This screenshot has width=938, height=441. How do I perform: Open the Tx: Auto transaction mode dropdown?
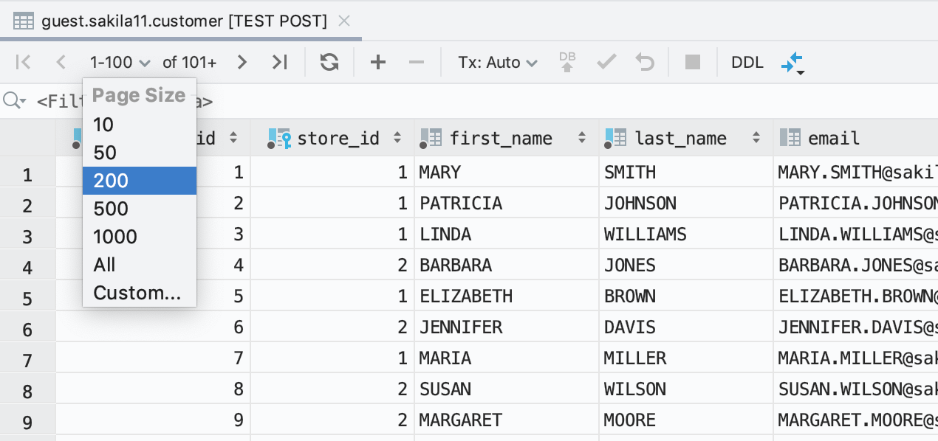coord(498,63)
